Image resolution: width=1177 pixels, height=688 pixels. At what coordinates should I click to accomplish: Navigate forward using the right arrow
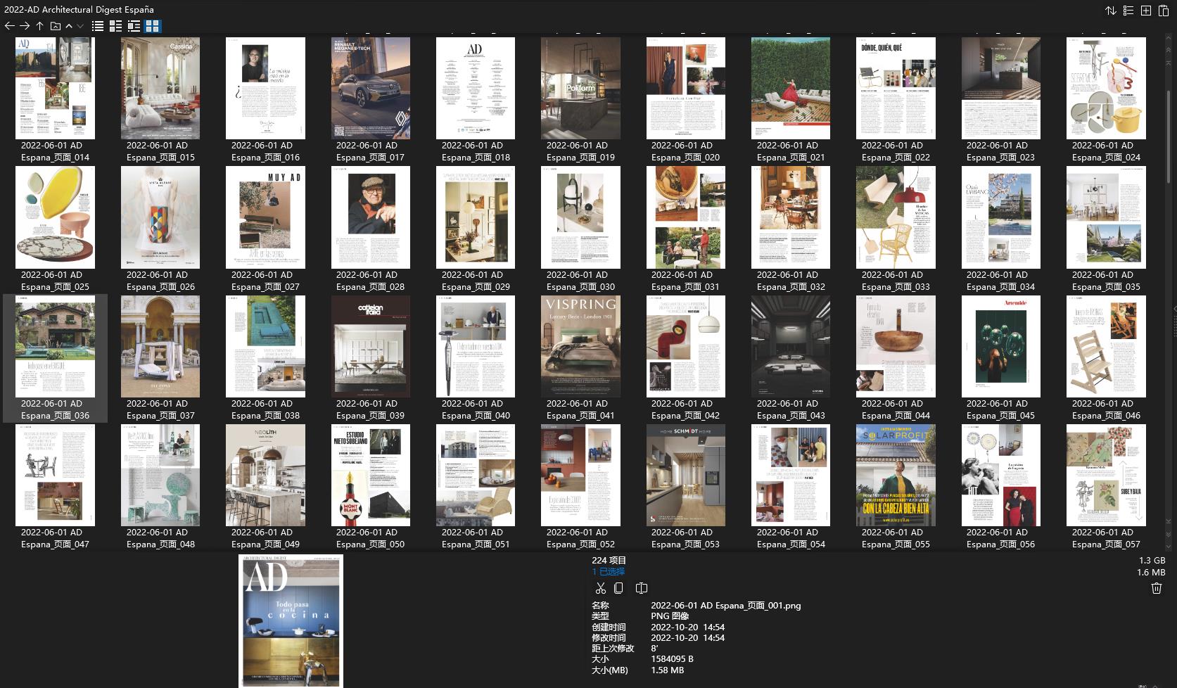23,26
